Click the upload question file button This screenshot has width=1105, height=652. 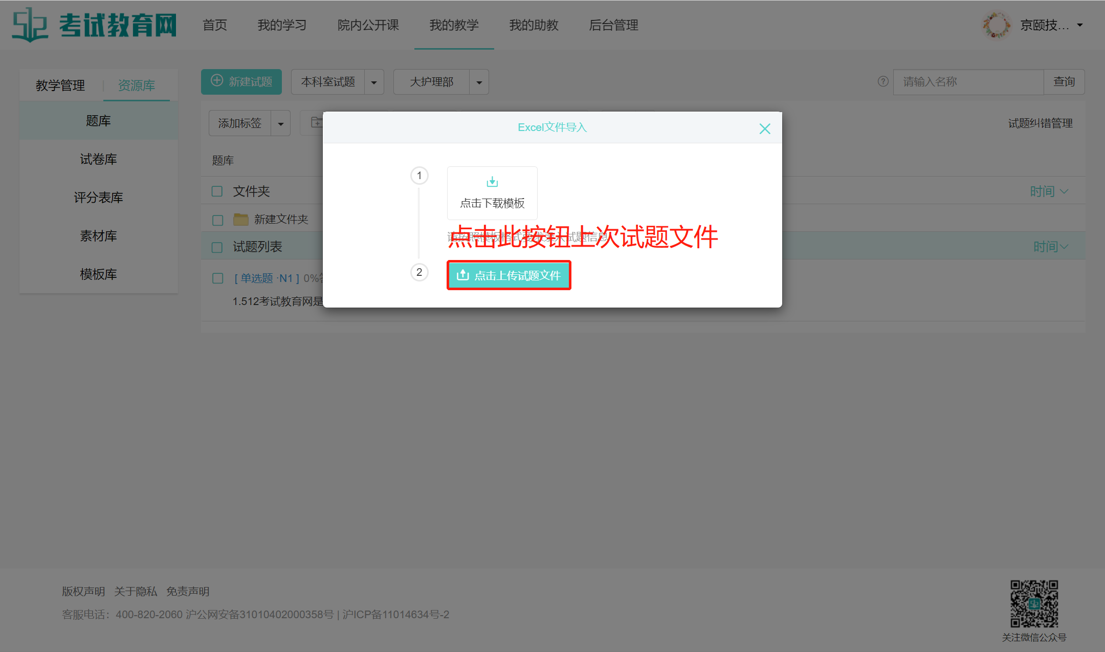point(509,275)
